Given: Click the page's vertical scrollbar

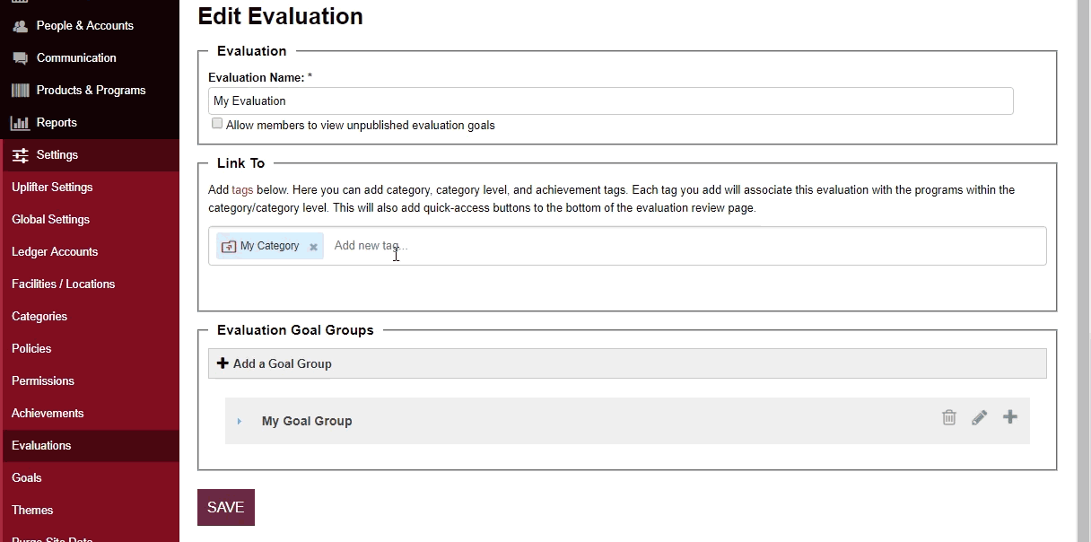Looking at the screenshot, I should 1084,269.
